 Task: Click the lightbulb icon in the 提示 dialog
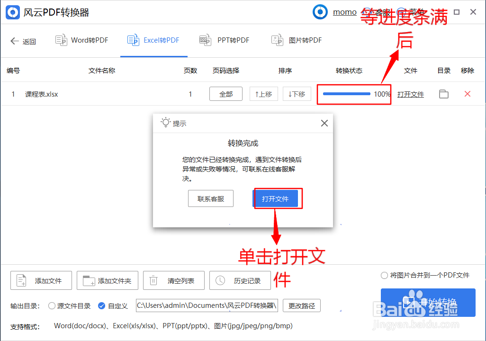tap(165, 123)
